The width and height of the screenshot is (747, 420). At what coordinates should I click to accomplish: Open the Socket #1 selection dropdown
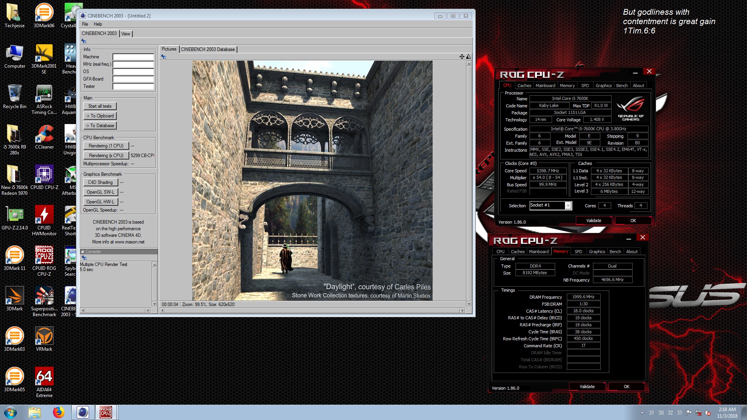pyautogui.click(x=568, y=205)
